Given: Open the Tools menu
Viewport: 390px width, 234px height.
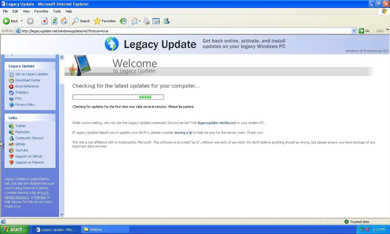Looking at the screenshot, I should click(x=57, y=11).
